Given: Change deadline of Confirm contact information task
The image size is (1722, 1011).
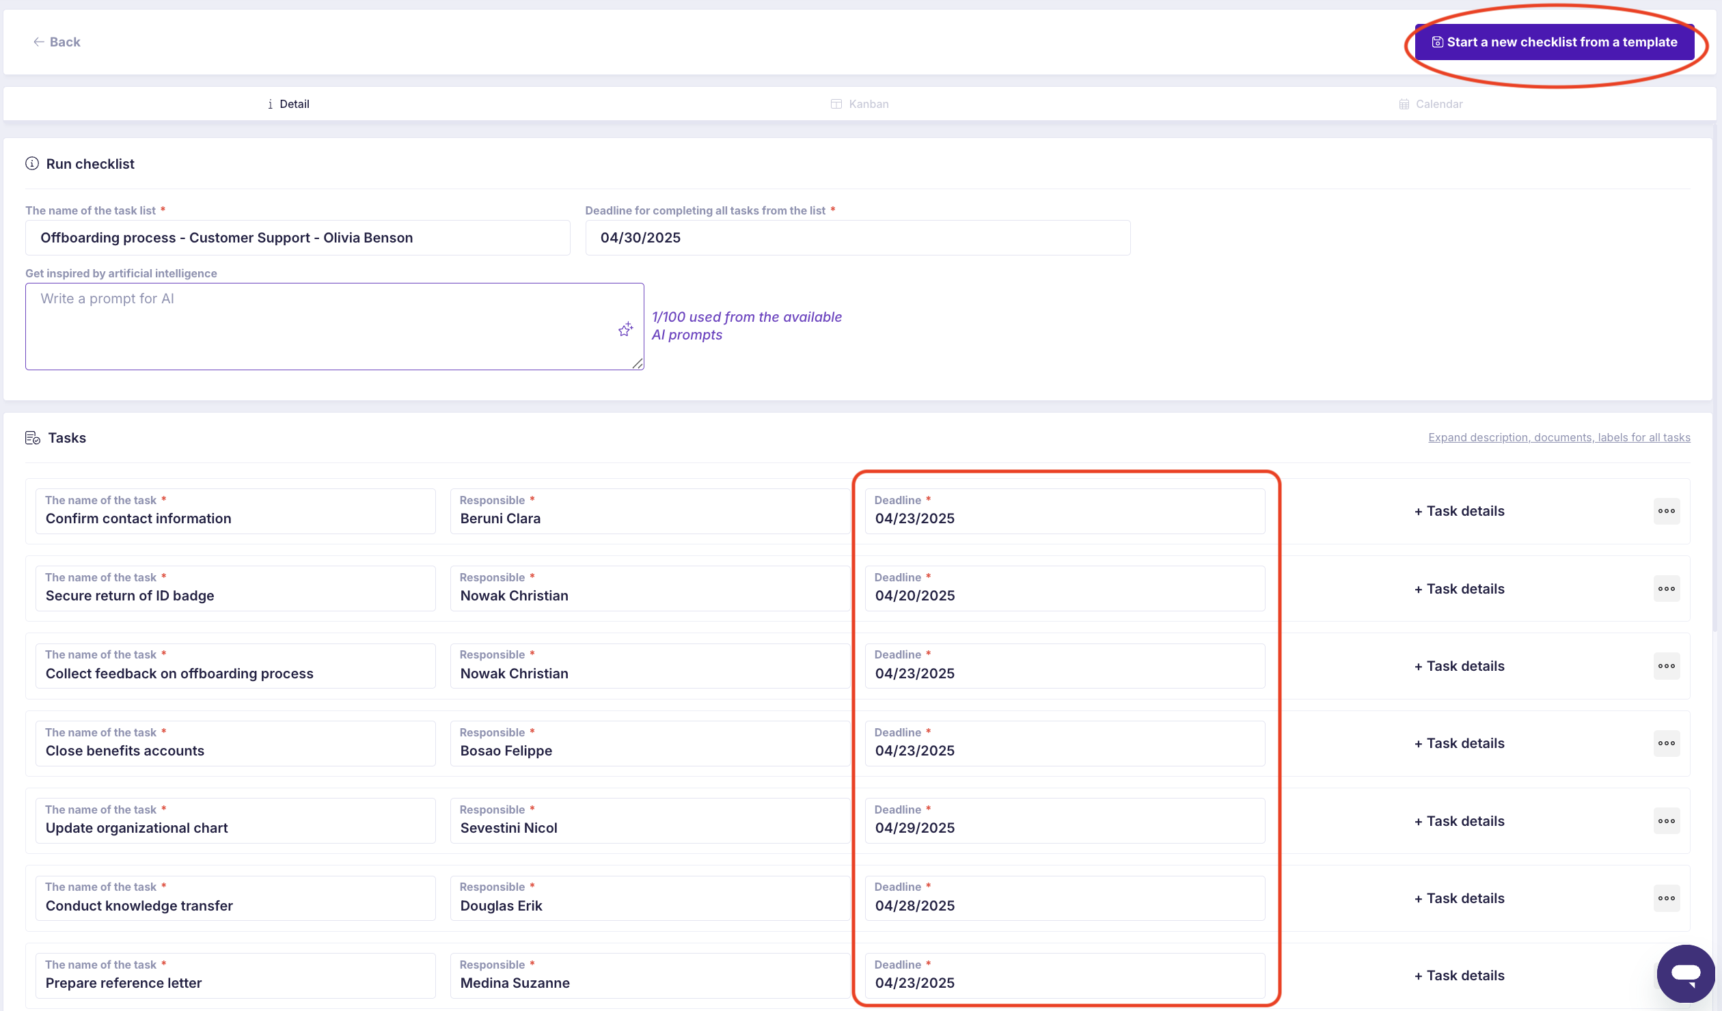Looking at the screenshot, I should click(x=1065, y=511).
